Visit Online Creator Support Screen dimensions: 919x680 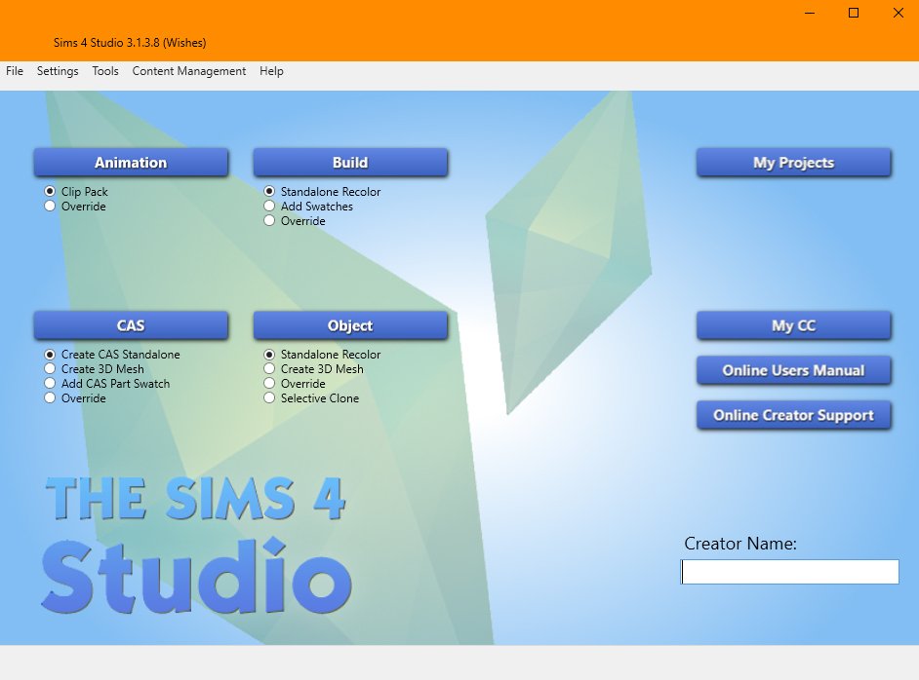tap(793, 415)
